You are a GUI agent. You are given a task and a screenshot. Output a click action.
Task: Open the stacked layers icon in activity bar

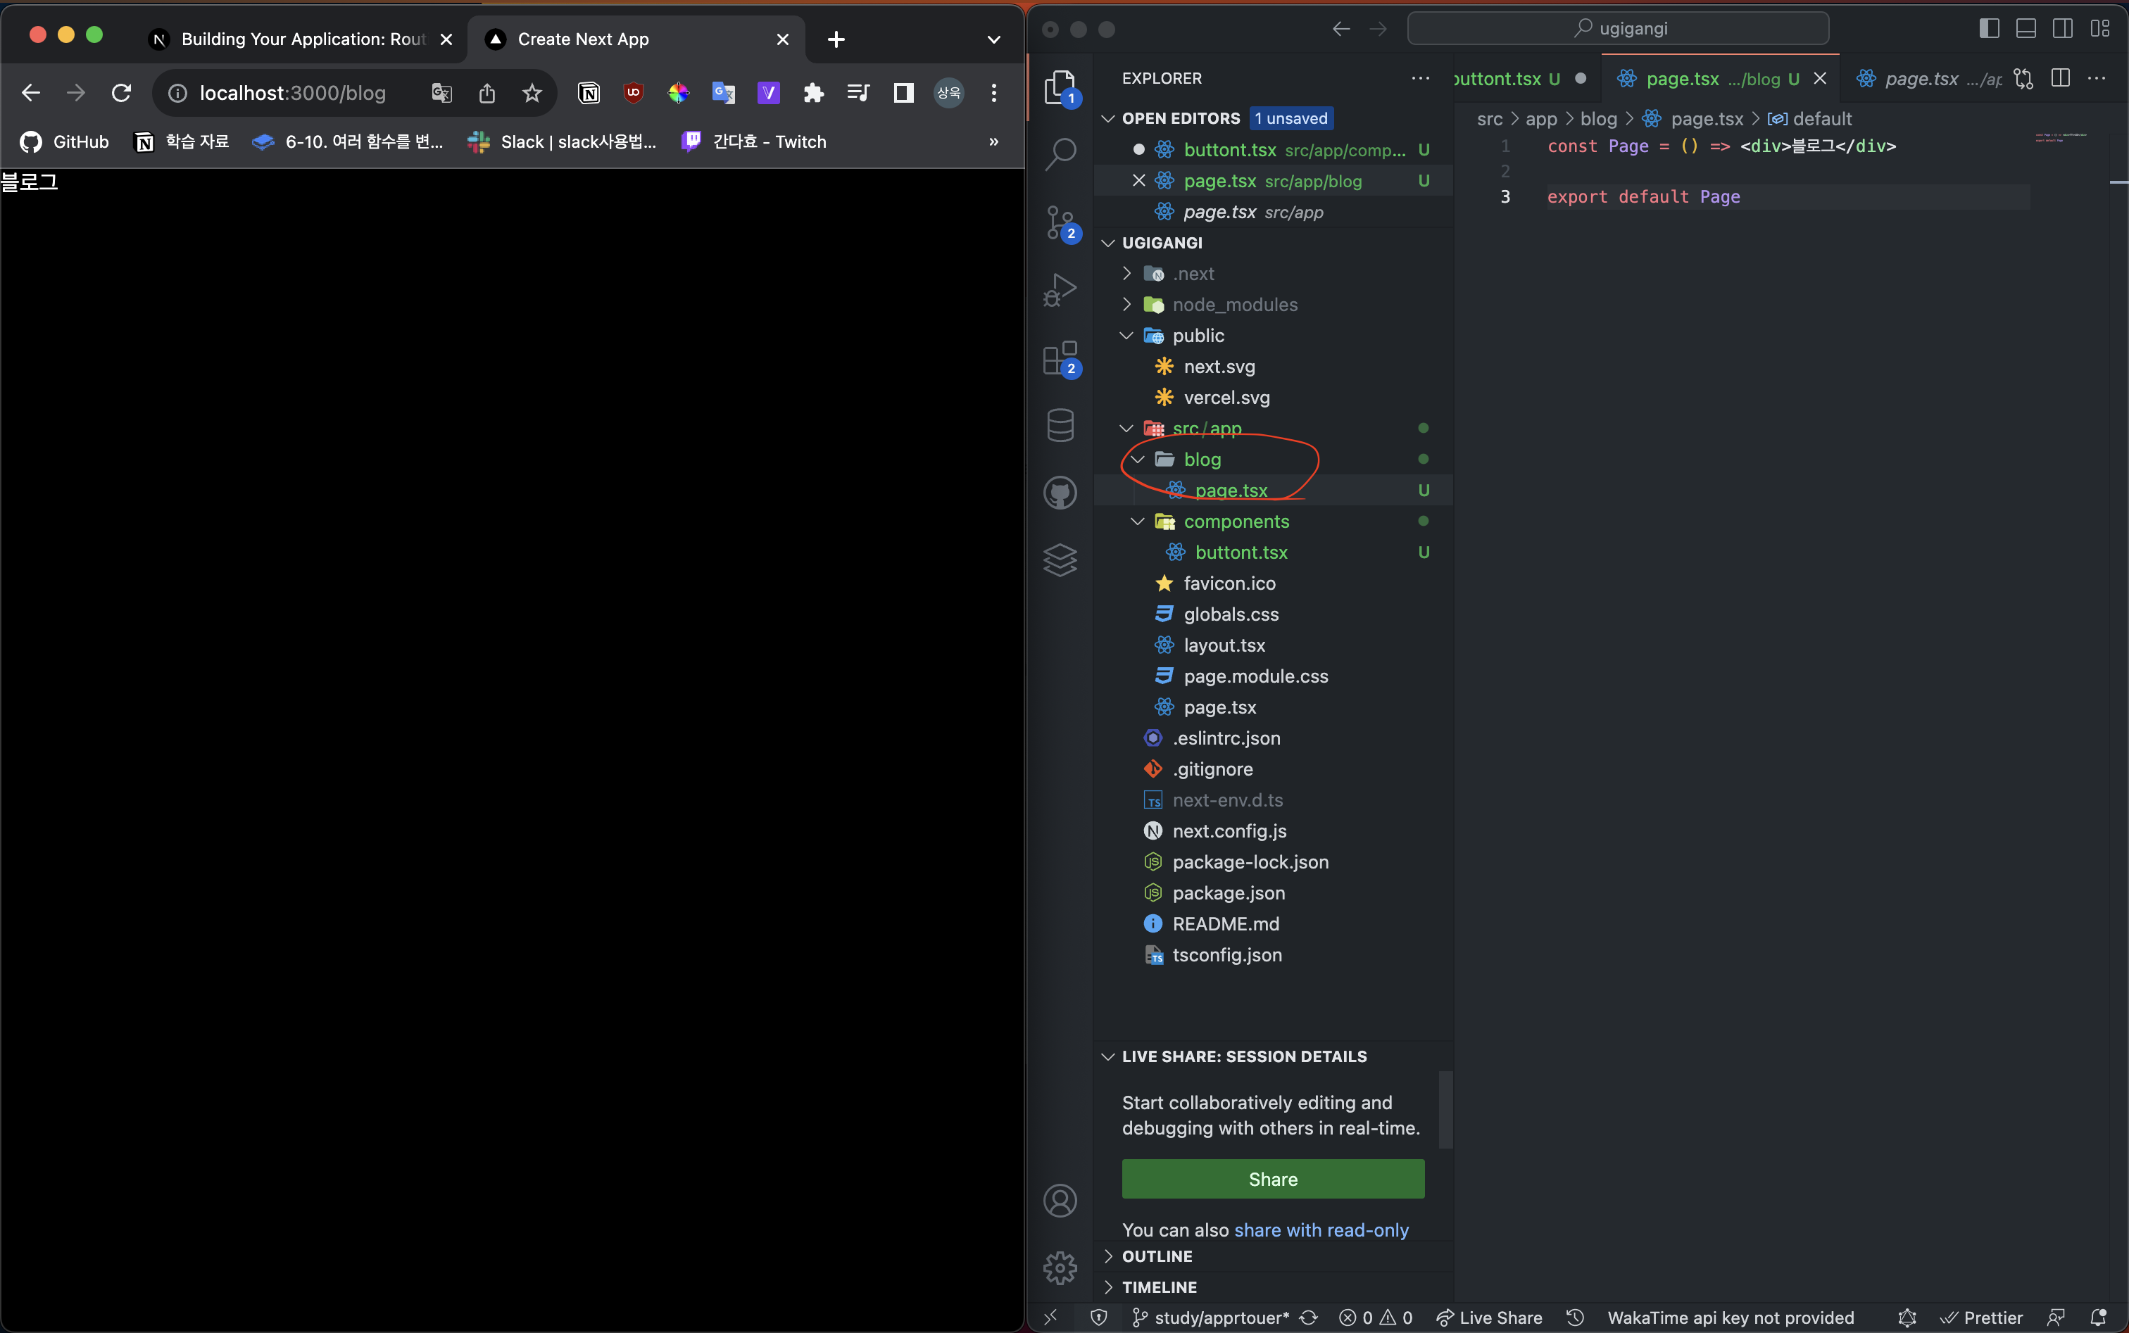[1060, 560]
